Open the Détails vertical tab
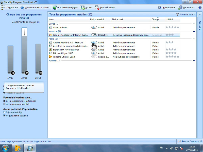The width and height of the screenshot is (203, 152). click(200, 25)
